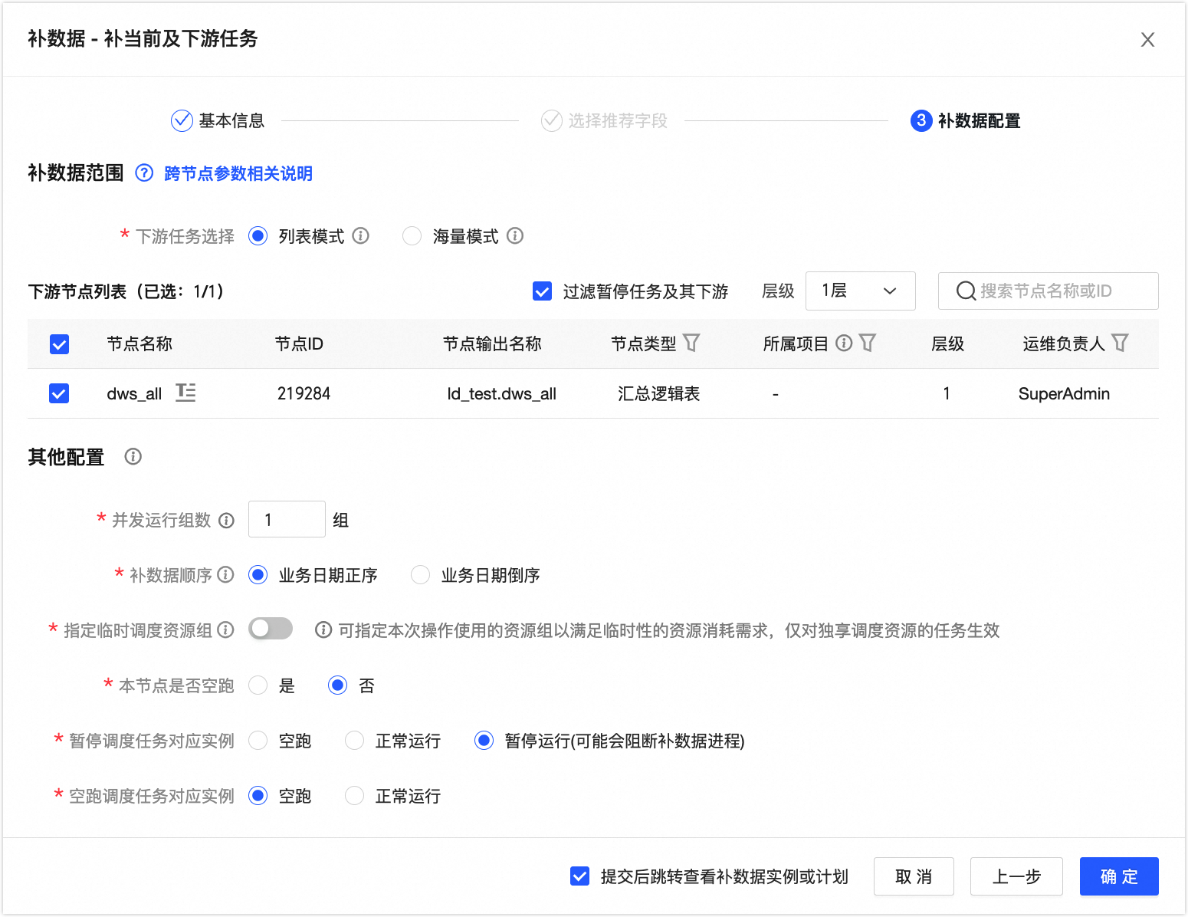Click info icon in 所属项目 column header

click(844, 343)
